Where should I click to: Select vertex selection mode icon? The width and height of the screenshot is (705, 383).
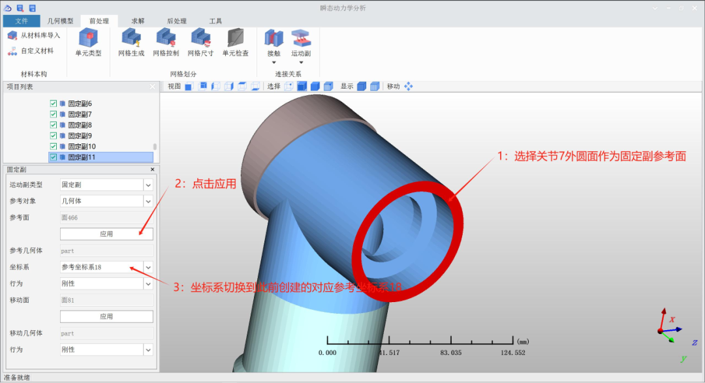coord(289,86)
